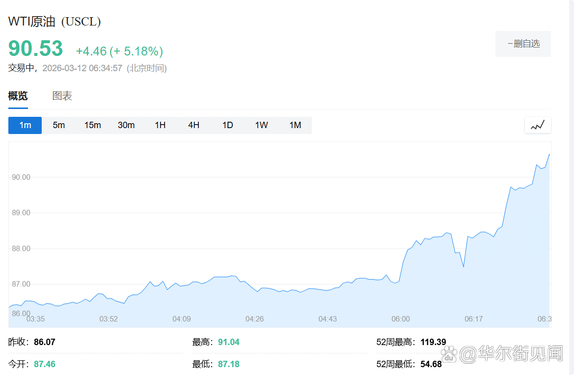Select the 1m interval

(x=25, y=125)
